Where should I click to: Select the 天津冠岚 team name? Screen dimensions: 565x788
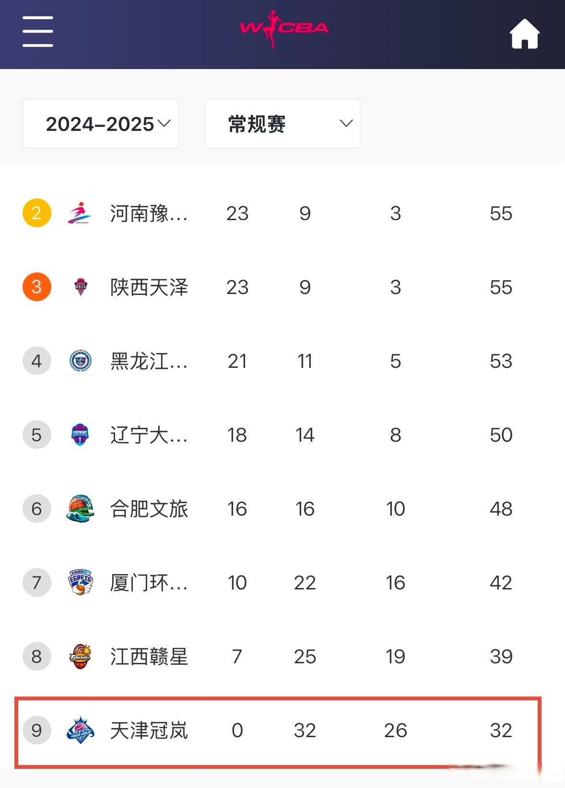[x=149, y=730]
